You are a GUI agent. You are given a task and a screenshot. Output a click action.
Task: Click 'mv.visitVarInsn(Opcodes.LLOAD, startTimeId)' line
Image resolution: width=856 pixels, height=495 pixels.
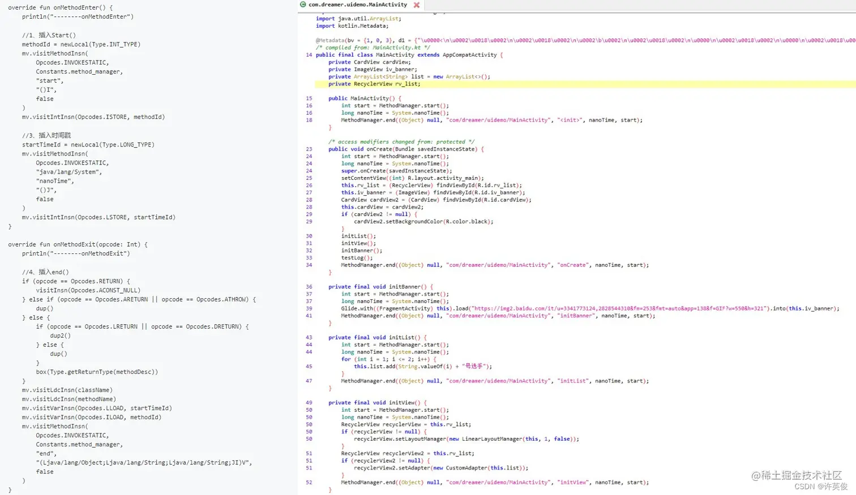coord(97,408)
